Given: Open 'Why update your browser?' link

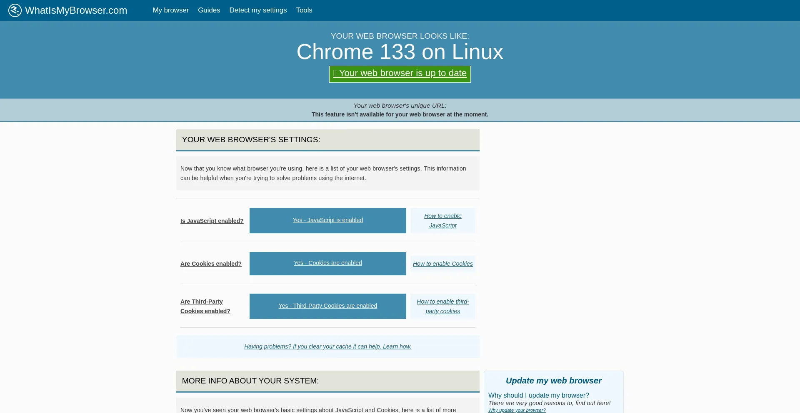Looking at the screenshot, I should tap(517, 410).
